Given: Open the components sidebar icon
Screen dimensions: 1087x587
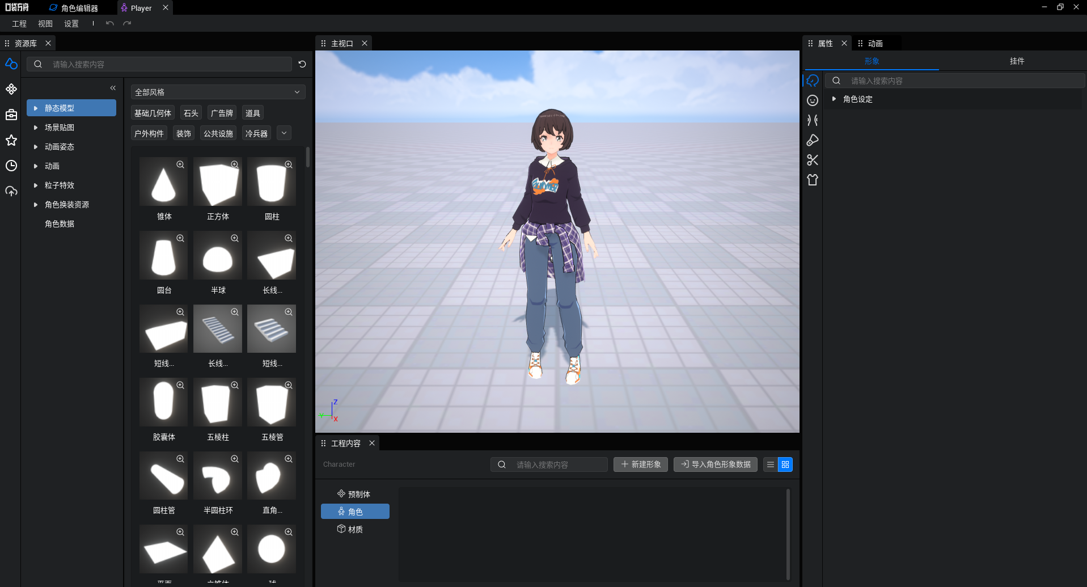Looking at the screenshot, I should click(x=11, y=89).
